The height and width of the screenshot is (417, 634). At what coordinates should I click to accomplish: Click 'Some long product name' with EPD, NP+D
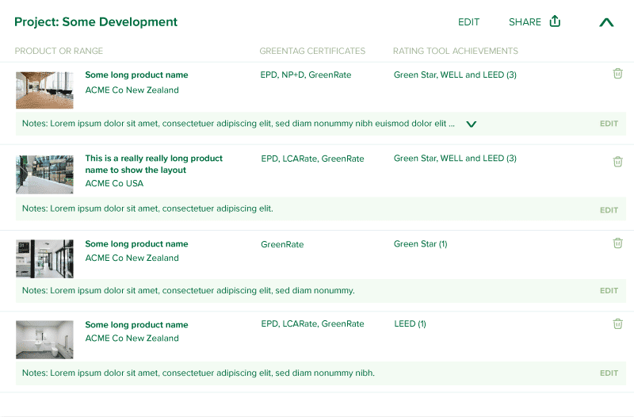[136, 75]
